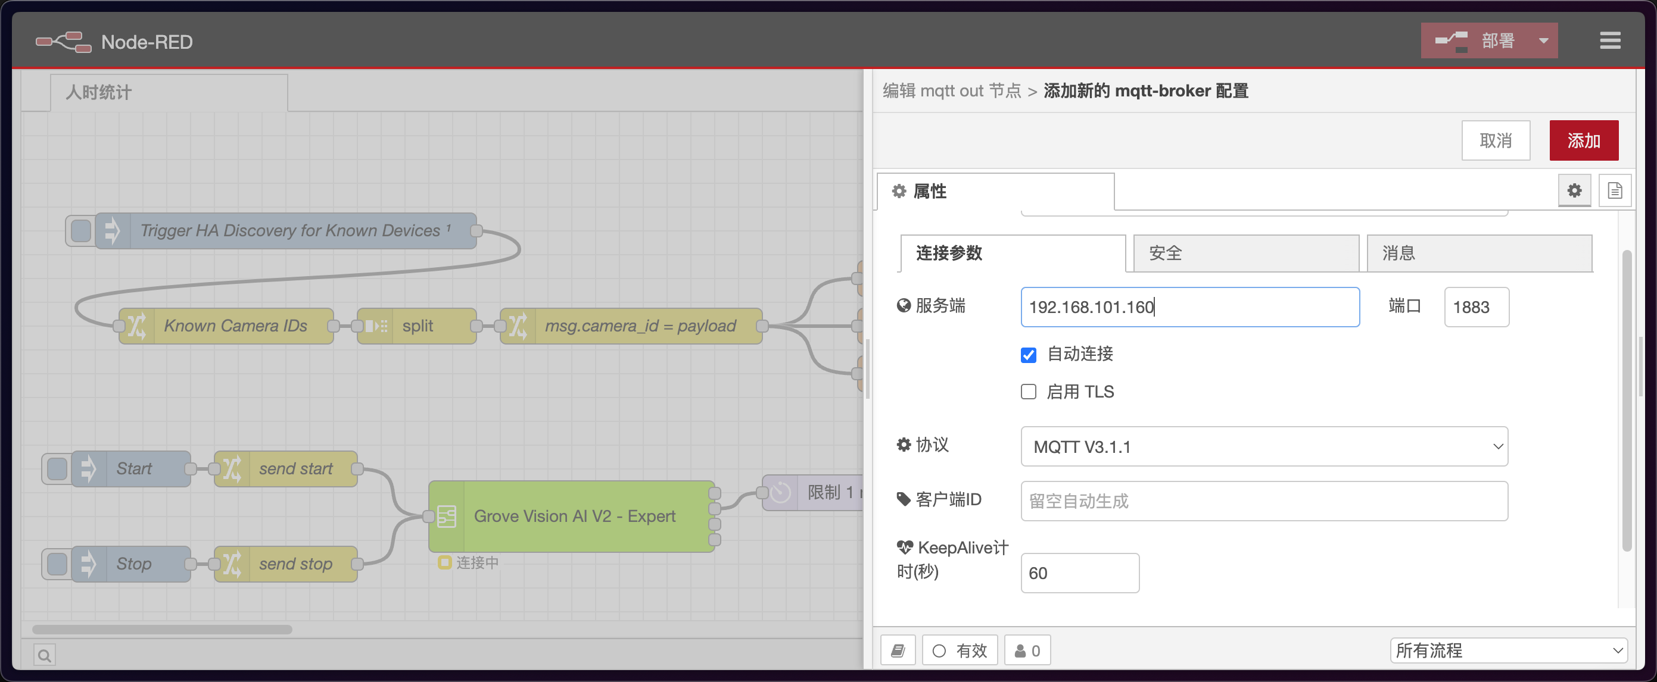This screenshot has width=1657, height=682.
Task: Click the split node icon
Action: pos(375,326)
